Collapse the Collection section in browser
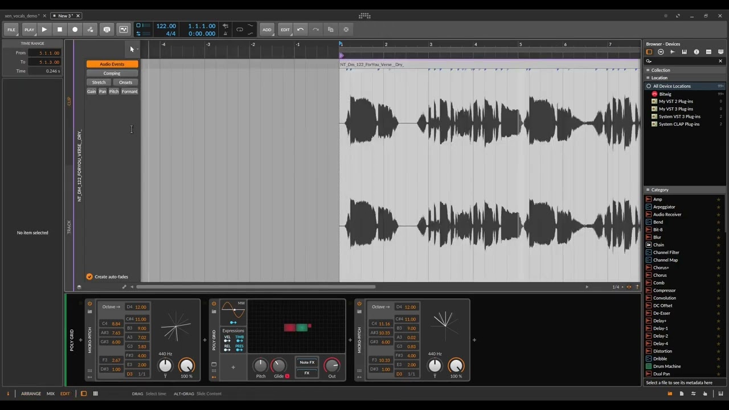 [x=648, y=71]
